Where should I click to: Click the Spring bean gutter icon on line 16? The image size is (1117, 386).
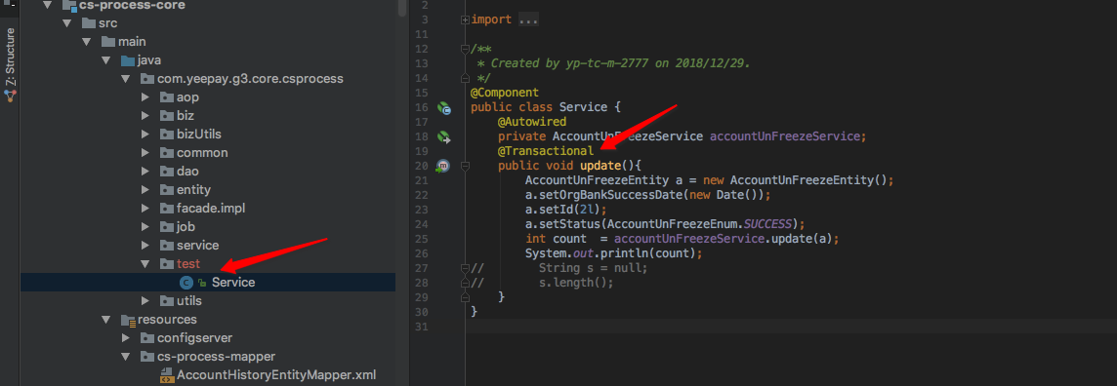coord(444,108)
